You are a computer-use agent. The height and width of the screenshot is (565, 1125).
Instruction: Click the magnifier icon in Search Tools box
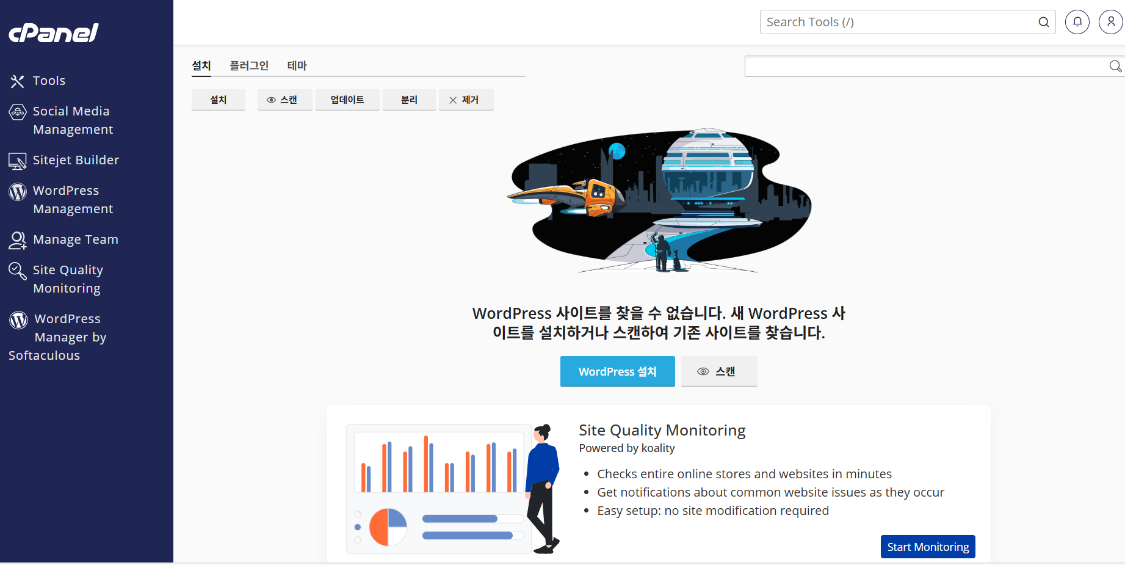pos(1044,22)
